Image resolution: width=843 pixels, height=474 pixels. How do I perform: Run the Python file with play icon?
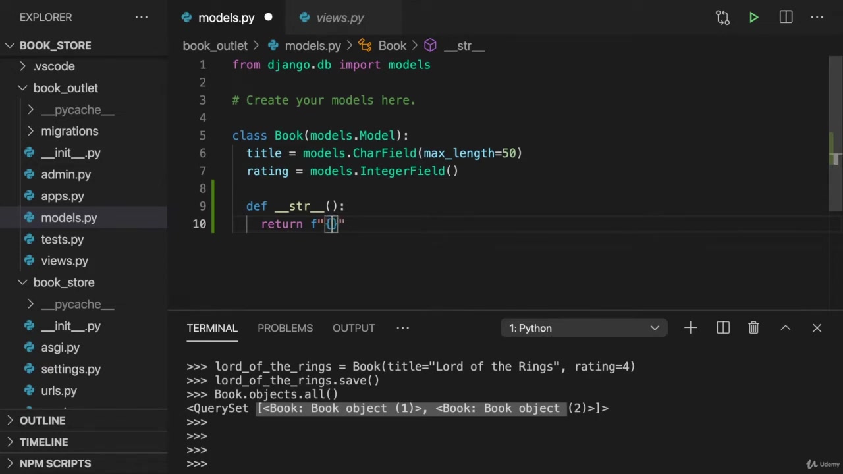point(753,18)
